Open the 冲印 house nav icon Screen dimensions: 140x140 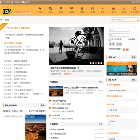point(82,9)
